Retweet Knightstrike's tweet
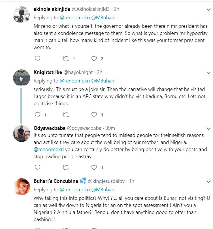The width and height of the screenshot is (213, 229). pos(65,115)
